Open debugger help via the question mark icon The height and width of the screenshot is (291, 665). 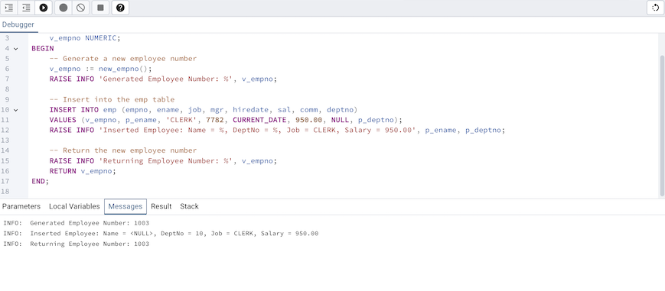tap(120, 8)
